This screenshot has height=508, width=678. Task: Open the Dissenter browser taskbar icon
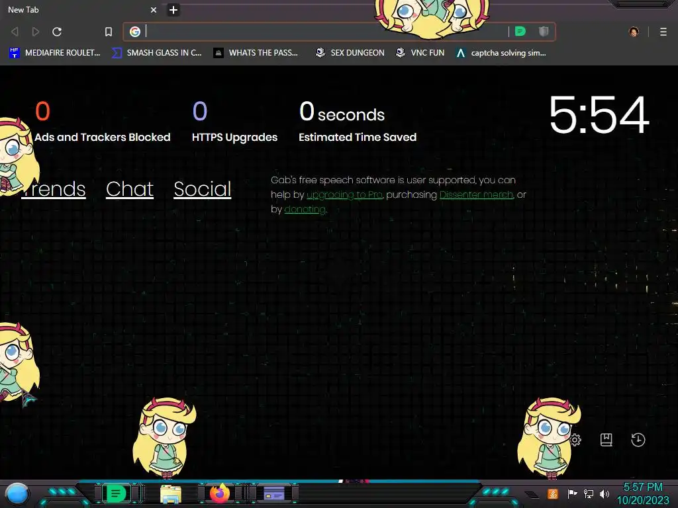(x=116, y=493)
